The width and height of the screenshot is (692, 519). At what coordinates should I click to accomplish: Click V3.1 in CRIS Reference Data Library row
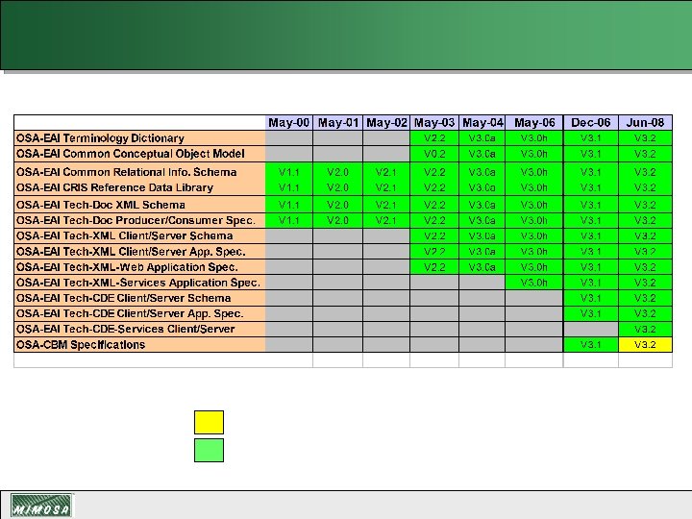[591, 187]
